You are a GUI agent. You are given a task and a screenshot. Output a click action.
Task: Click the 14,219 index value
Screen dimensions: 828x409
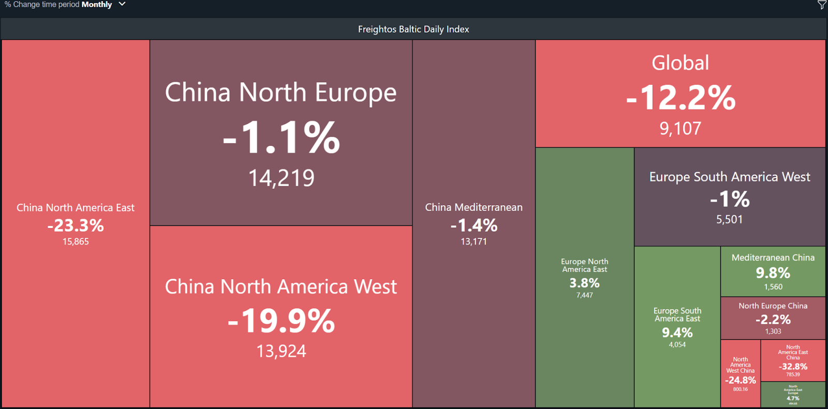pos(281,178)
